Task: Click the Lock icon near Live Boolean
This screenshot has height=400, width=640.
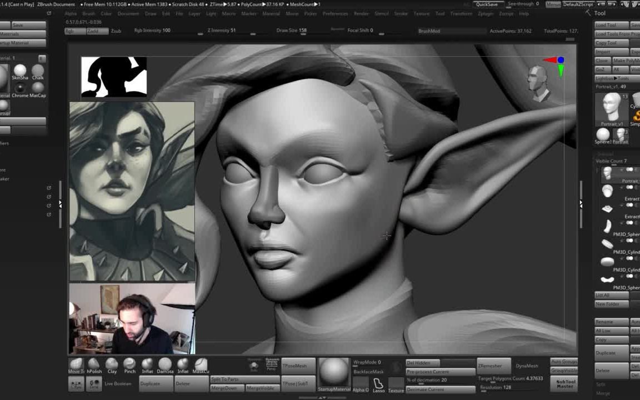Action: tap(94, 384)
